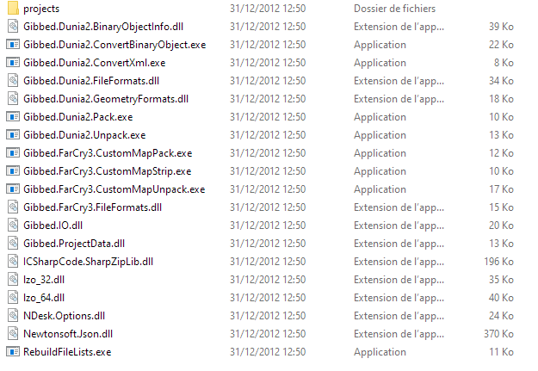Image resolution: width=538 pixels, height=371 pixels.
Task: Click the Gibbed.Dunia2.BinaryObjectInfo.dll file icon
Action: pos(13,27)
